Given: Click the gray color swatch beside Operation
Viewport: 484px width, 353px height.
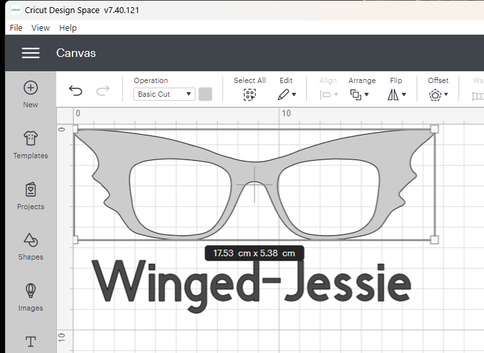Looking at the screenshot, I should [205, 94].
